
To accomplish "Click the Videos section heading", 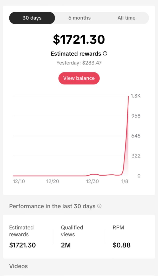I will click(x=18, y=266).
